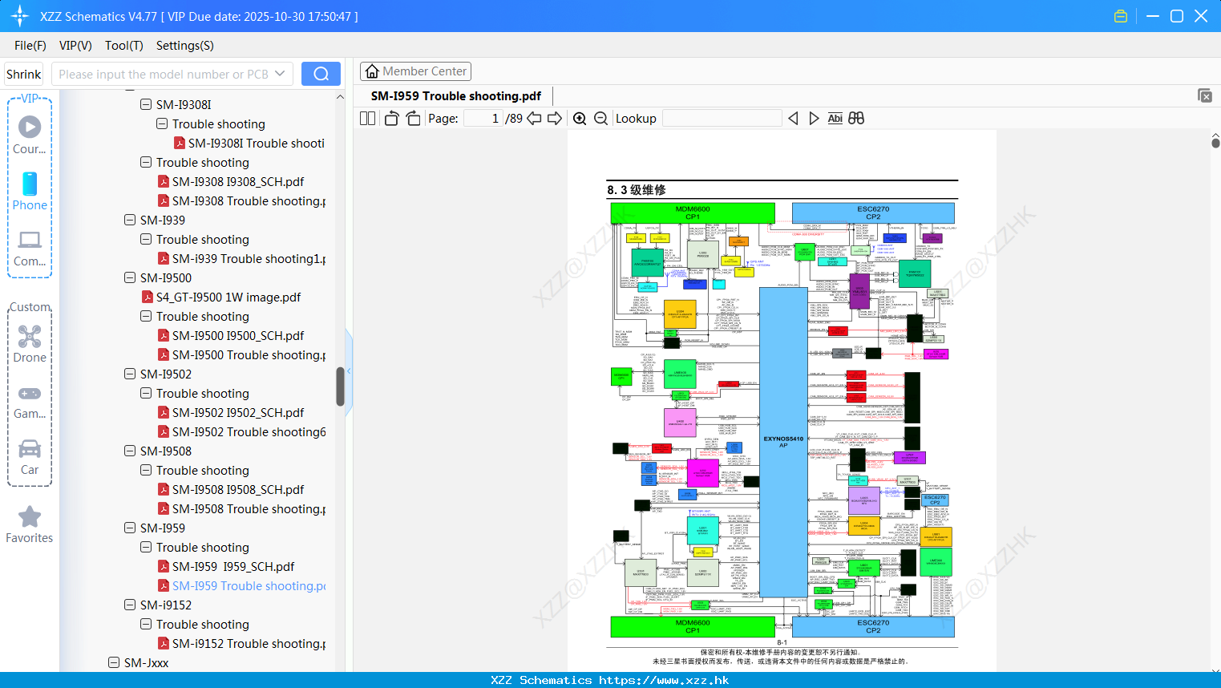Viewport: 1221px width, 688px height.
Task: Collapse Trouble shooting folder under SM-I9500
Action: [146, 316]
